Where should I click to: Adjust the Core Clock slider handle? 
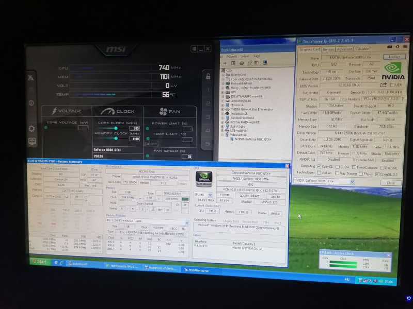(116, 128)
